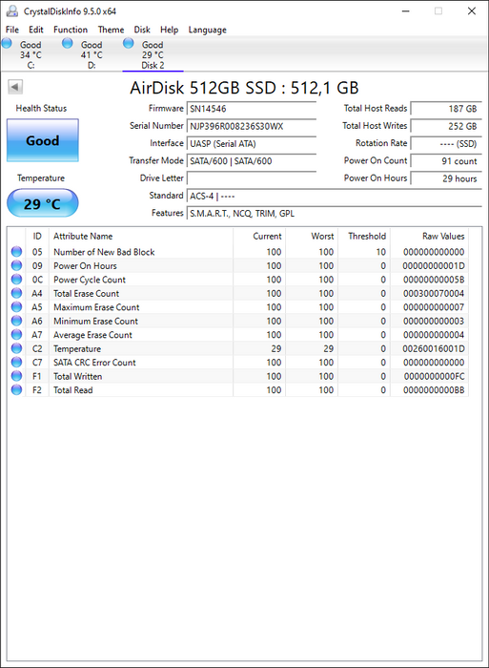This screenshot has width=489, height=668.
Task: Click status orb for Power Cycle Count row
Action: coord(16,280)
